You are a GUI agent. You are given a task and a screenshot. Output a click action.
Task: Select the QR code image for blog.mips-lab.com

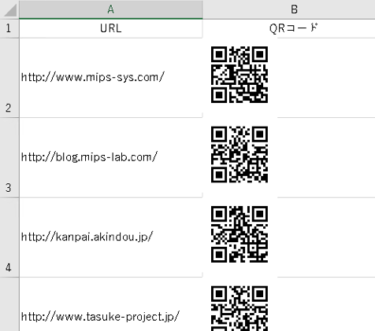click(239, 154)
